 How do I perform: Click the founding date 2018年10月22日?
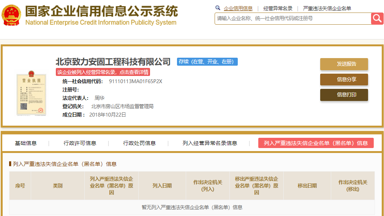click(107, 115)
